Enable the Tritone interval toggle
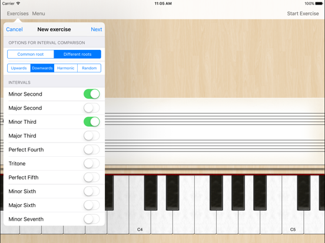325x243 pixels. click(x=92, y=163)
